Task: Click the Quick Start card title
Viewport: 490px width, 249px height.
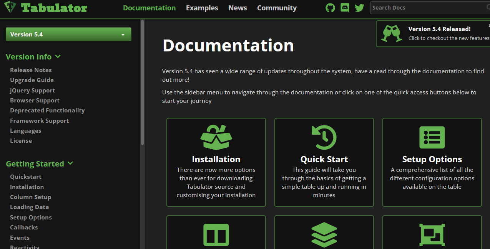Action: 324,159
